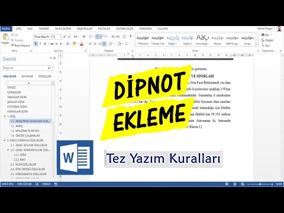This screenshot has height=213, width=284.
Task: Open the Times New Roman font dropdown
Action: click(50, 37)
